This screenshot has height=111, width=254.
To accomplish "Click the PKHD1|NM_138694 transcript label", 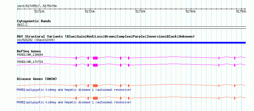I will (x=30, y=55).
